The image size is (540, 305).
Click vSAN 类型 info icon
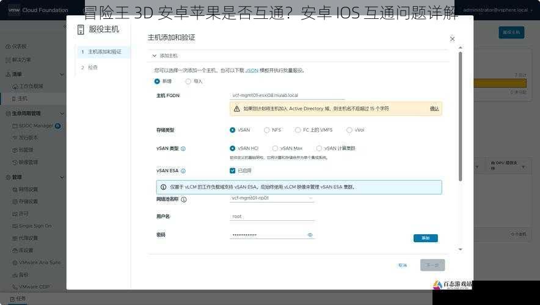point(183,149)
